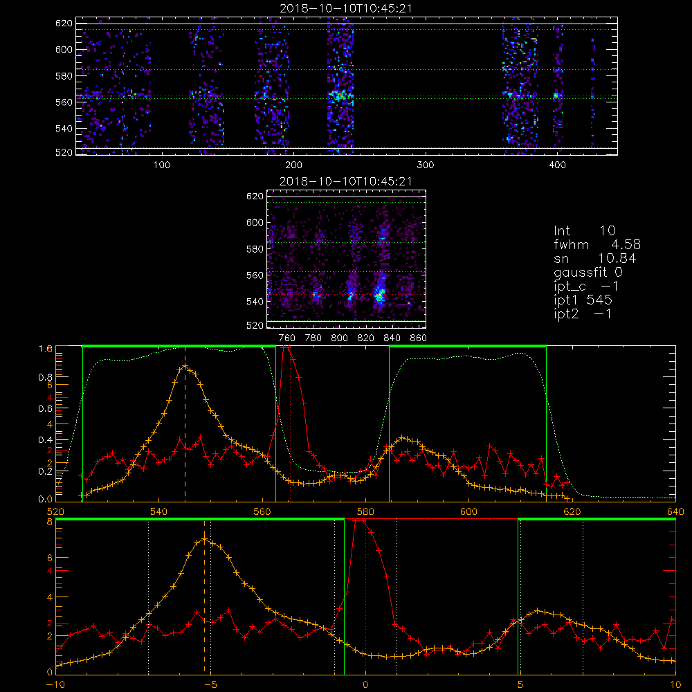Viewport: 692px width, 692px height.
Task: Click white y-axis label 0.6 of profile plot
Action: (46, 408)
